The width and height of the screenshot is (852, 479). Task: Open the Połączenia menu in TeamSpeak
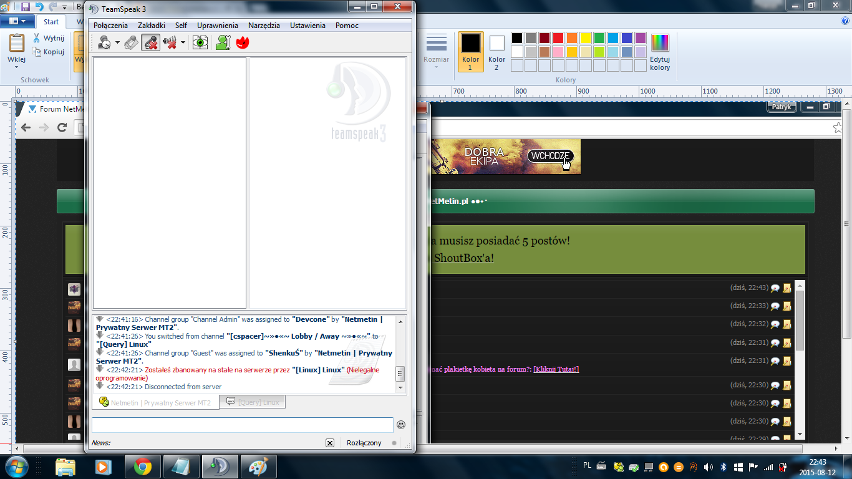(110, 26)
